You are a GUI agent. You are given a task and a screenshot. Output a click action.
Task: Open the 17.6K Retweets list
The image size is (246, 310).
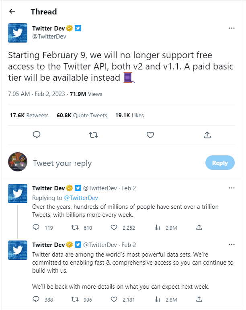tap(29, 115)
